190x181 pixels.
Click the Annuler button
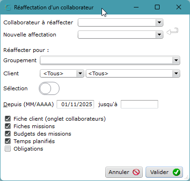[x=124, y=172]
